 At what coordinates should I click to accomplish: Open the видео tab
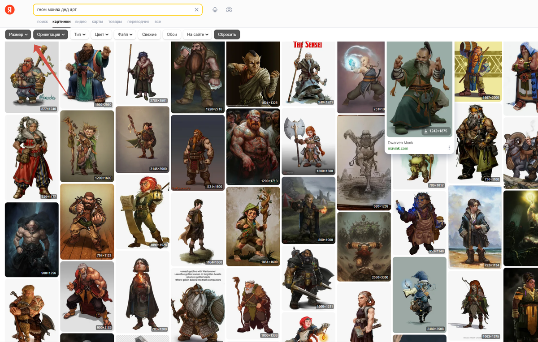[x=81, y=21]
